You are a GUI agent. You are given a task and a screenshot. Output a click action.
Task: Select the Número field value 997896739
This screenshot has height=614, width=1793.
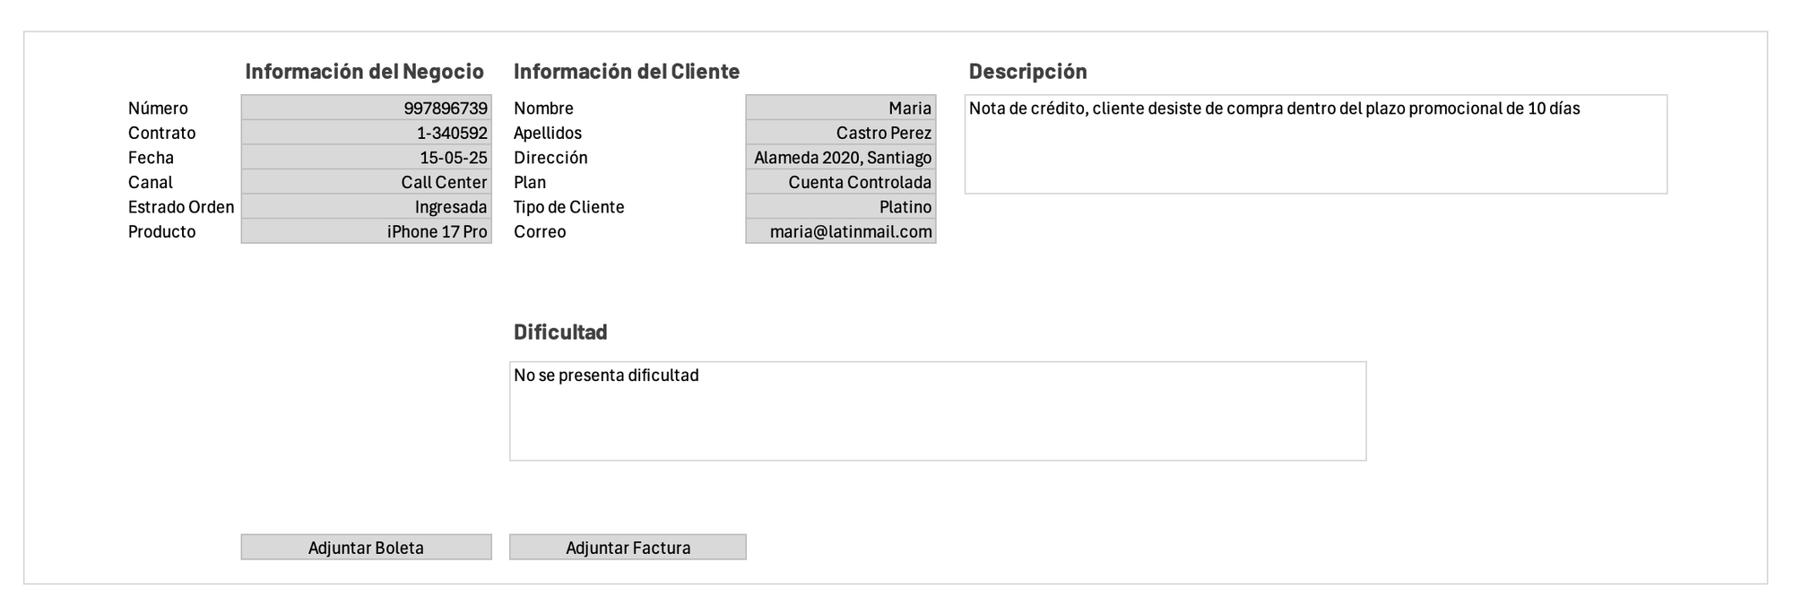(366, 108)
